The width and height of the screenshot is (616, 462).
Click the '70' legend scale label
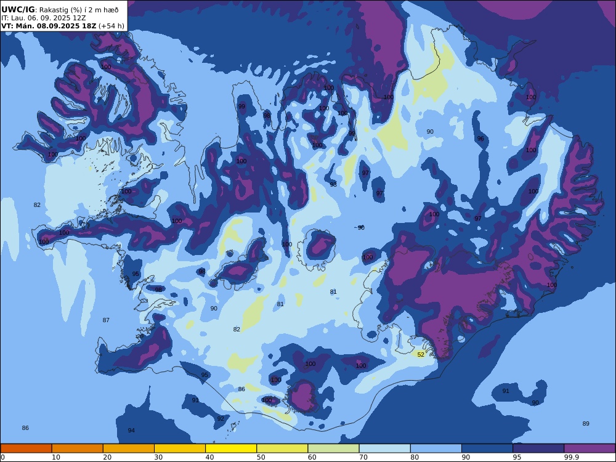363,457
